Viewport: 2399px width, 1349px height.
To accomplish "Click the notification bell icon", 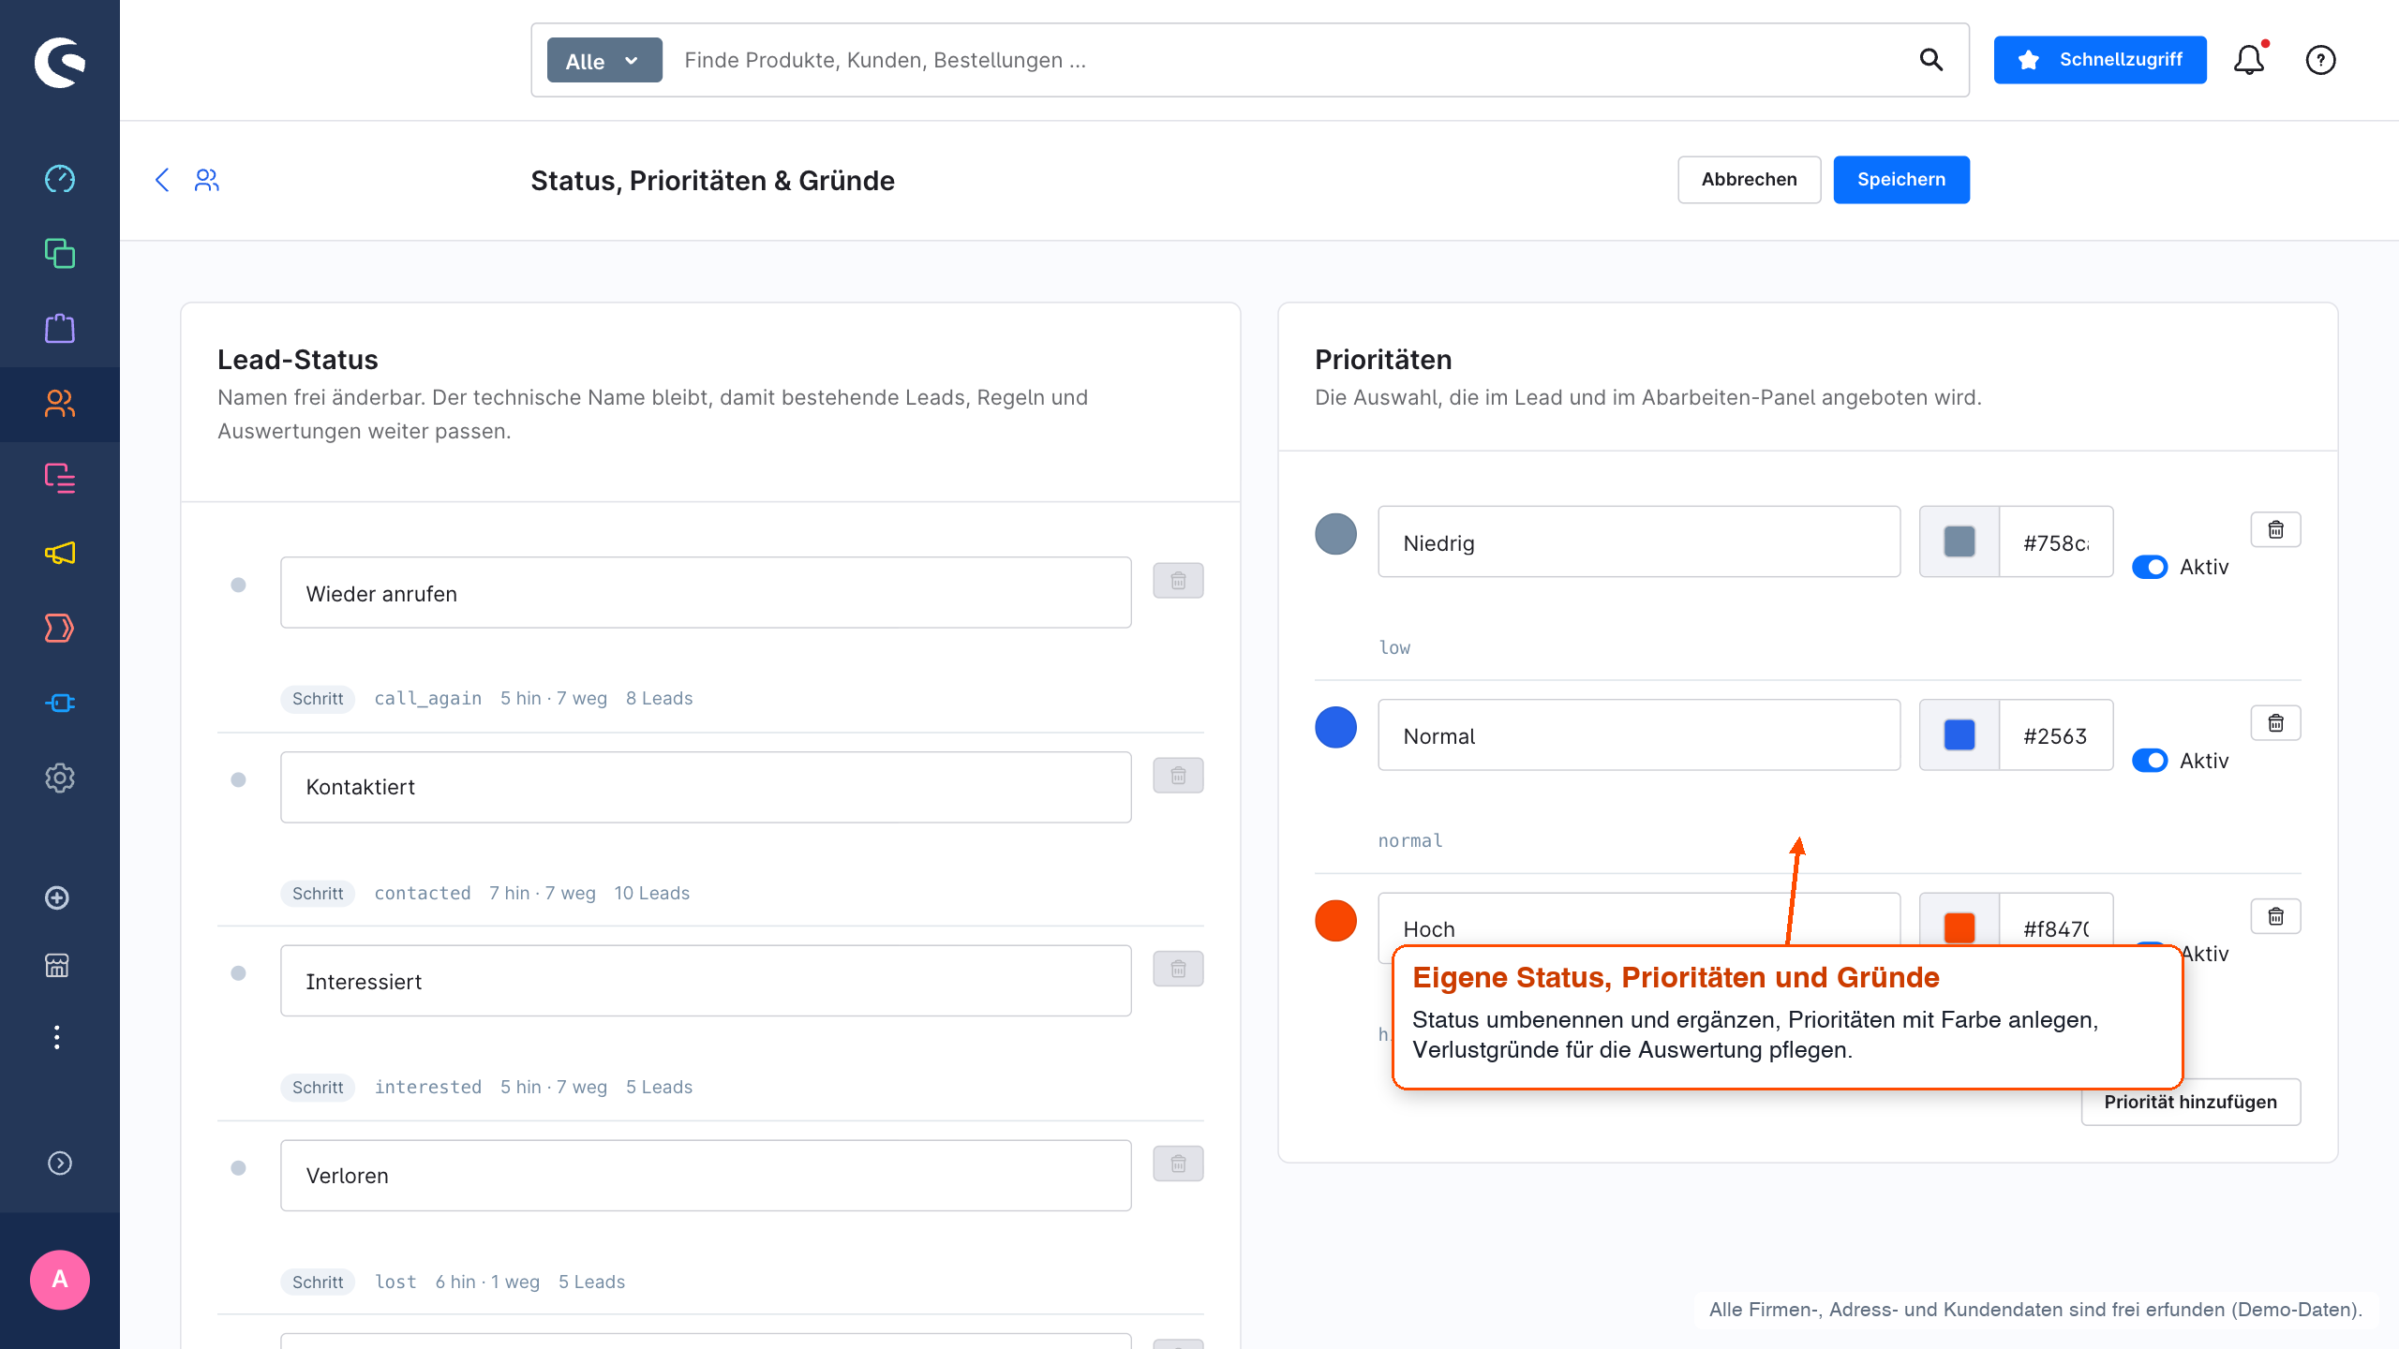I will (2249, 60).
